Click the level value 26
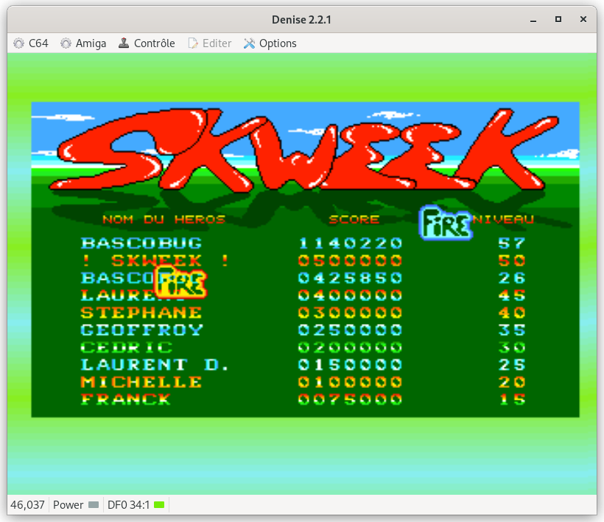The width and height of the screenshot is (604, 522). 512,278
